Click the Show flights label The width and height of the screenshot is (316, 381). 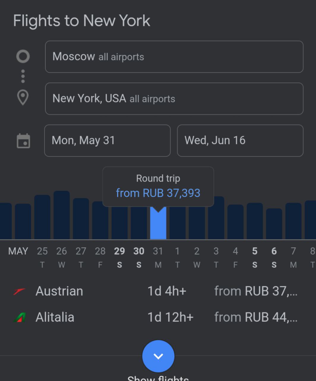158,378
